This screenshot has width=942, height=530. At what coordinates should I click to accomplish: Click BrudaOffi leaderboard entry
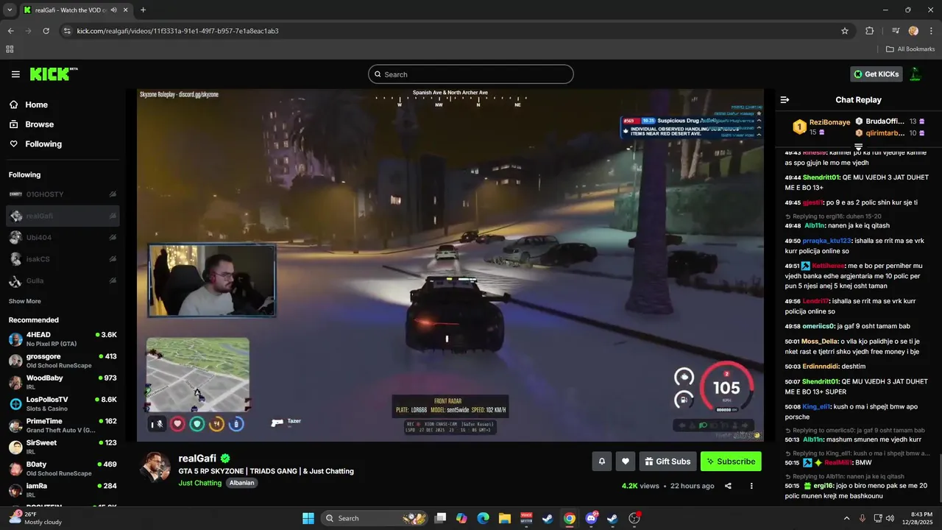tap(885, 121)
